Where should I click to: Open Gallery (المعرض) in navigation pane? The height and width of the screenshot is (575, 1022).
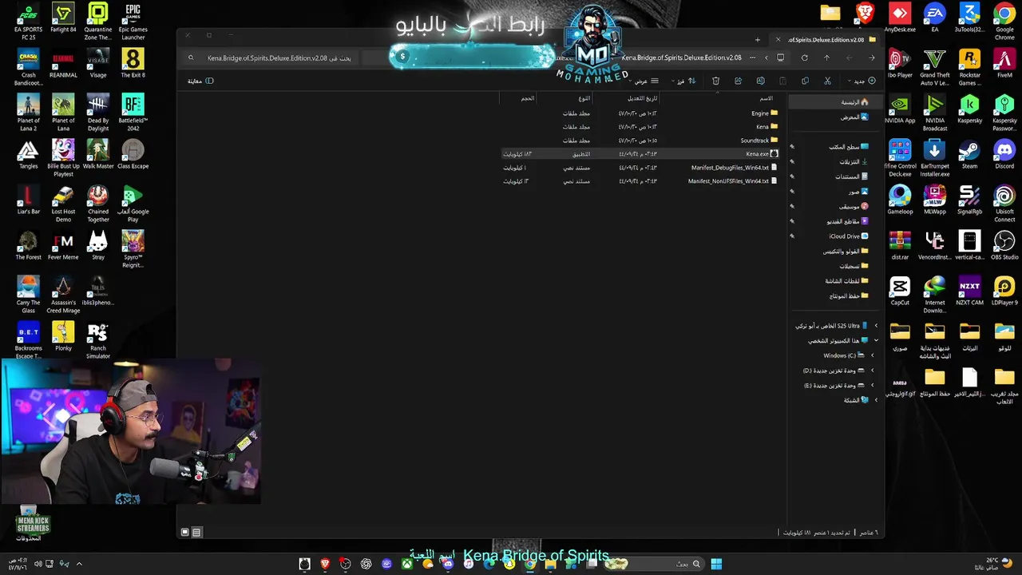854,117
